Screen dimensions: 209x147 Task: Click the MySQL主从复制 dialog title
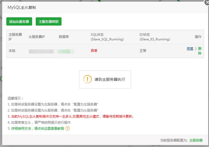22,7
